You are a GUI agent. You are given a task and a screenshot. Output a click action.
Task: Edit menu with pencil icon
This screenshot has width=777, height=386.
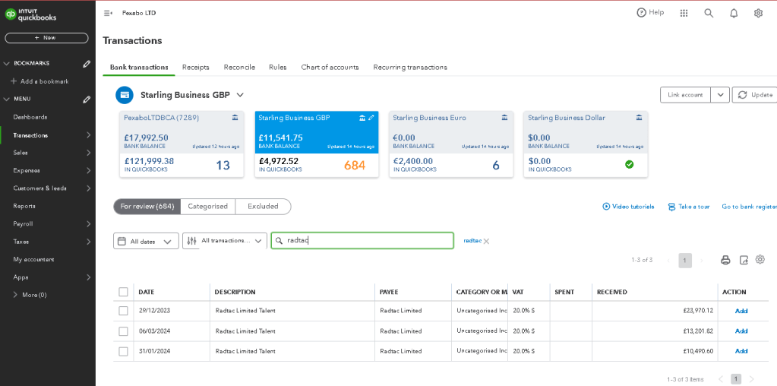tap(87, 99)
